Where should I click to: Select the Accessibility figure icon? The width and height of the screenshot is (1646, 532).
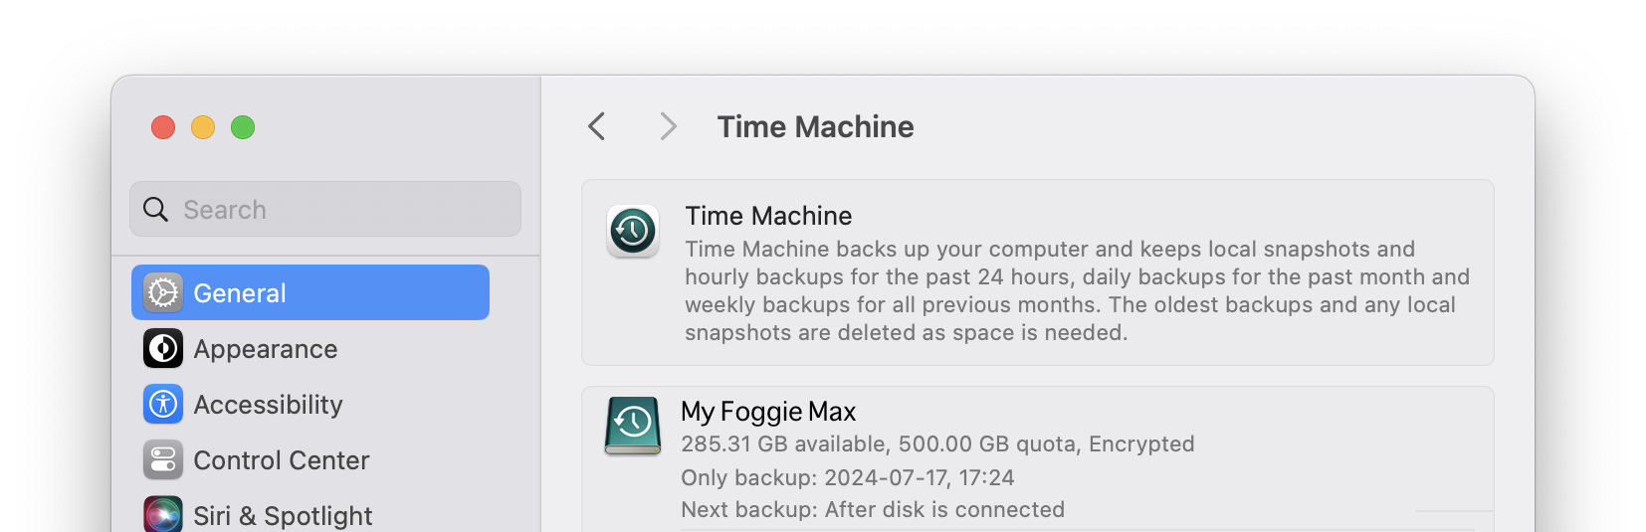(163, 404)
